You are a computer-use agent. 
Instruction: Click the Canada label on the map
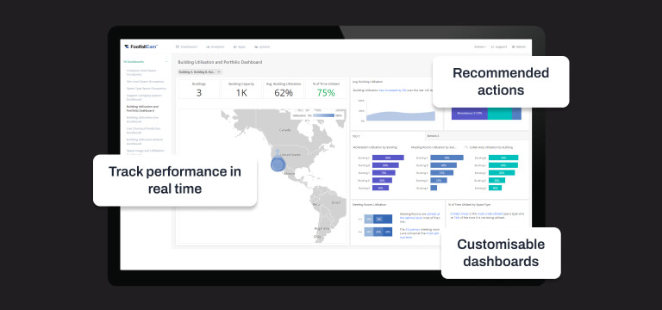[x=285, y=130]
